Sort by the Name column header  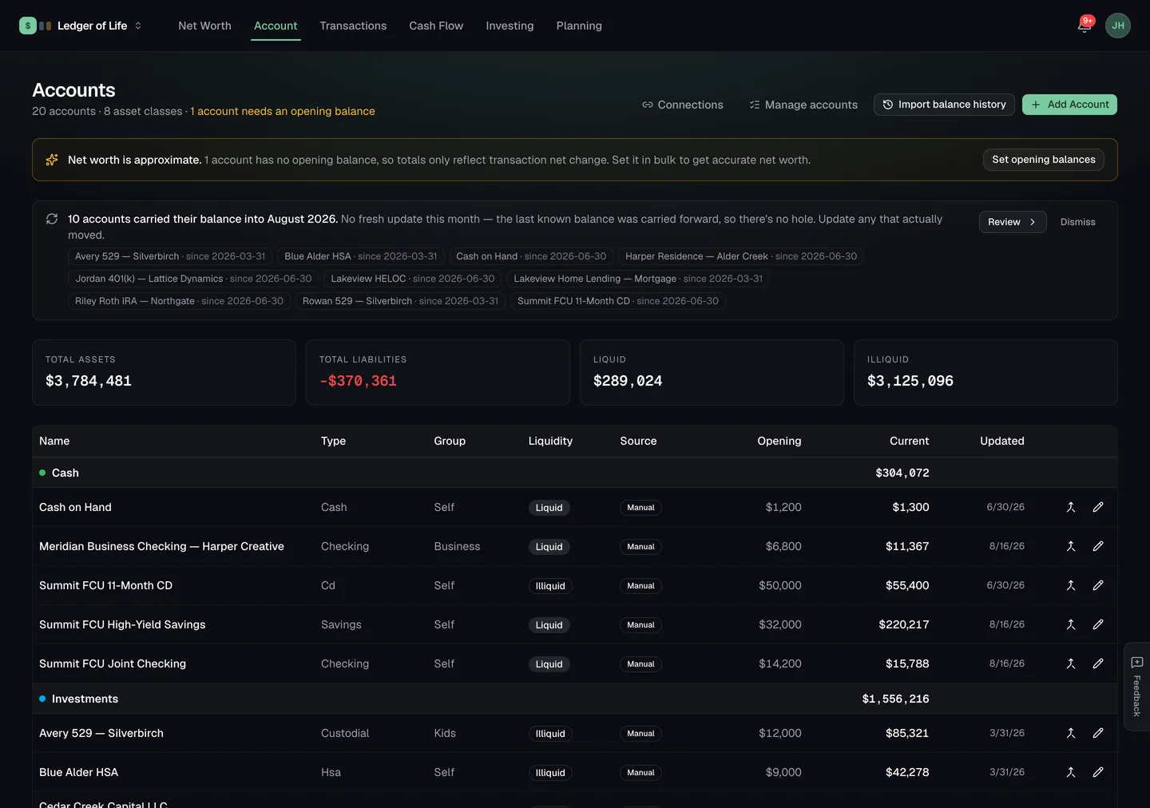(x=54, y=441)
